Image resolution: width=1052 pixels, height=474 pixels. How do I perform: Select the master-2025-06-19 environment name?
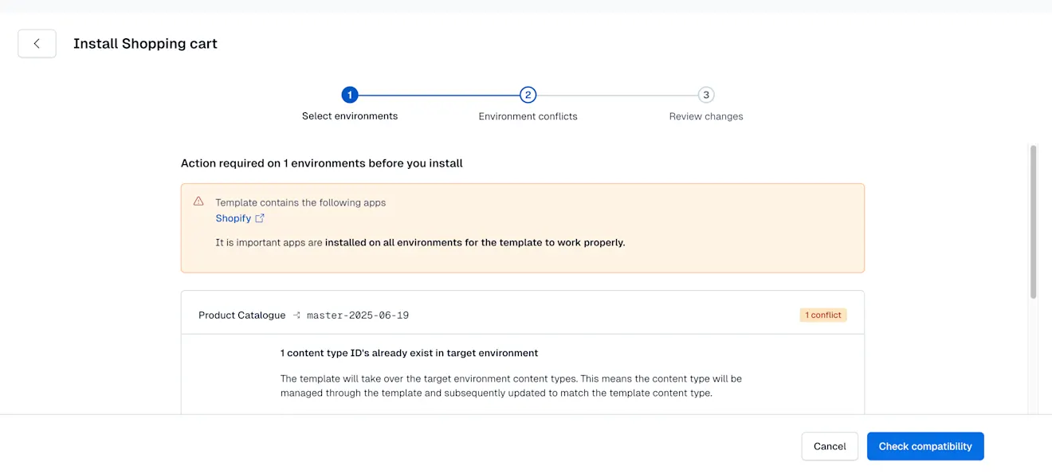[x=358, y=314]
